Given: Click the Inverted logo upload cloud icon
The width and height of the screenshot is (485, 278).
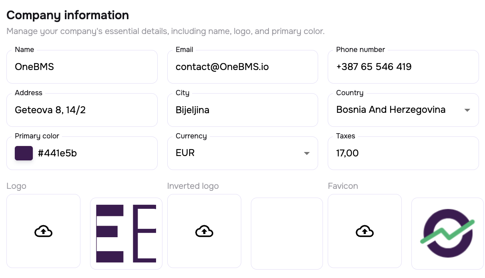Looking at the screenshot, I should click(x=204, y=231).
